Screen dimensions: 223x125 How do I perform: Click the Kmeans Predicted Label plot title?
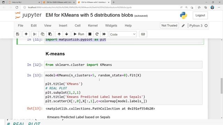pyautogui.click(x=79, y=117)
